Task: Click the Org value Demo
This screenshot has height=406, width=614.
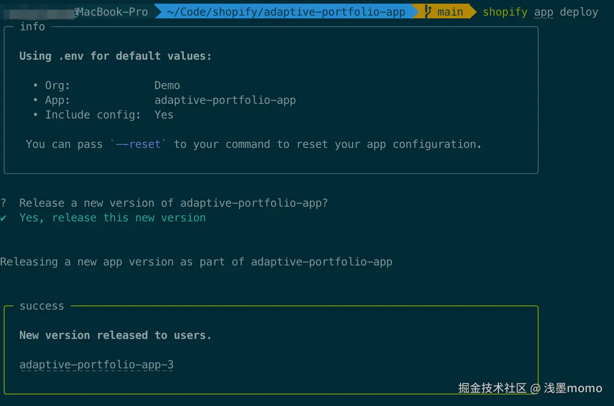Action: [167, 85]
